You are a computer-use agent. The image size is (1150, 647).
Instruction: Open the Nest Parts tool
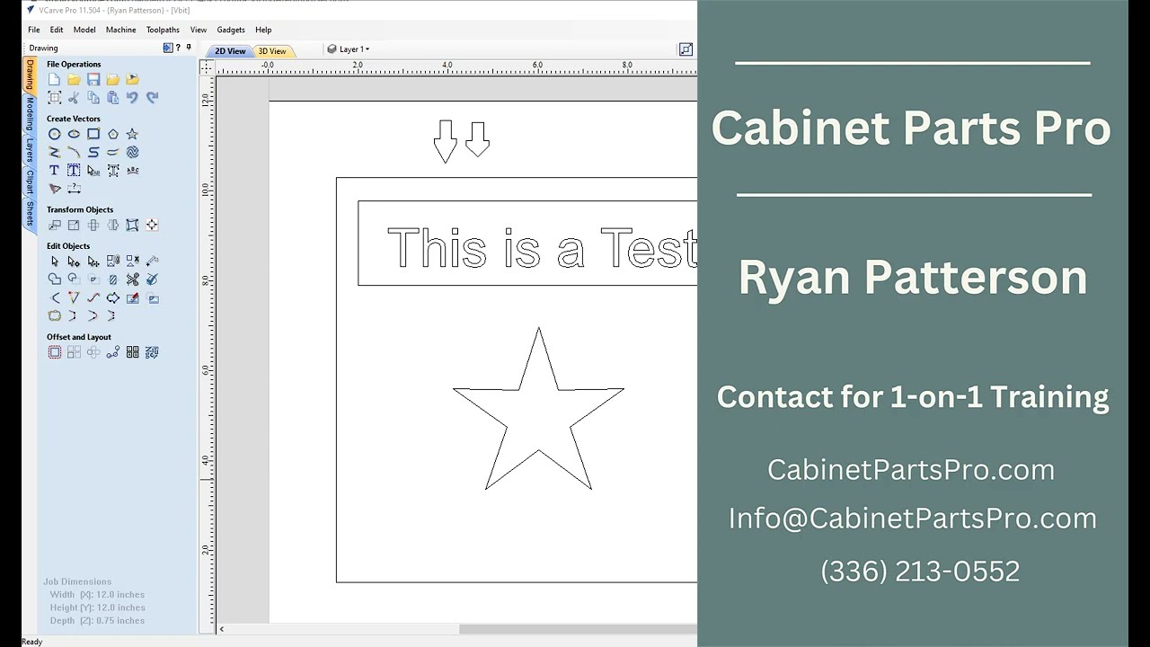[x=152, y=352]
